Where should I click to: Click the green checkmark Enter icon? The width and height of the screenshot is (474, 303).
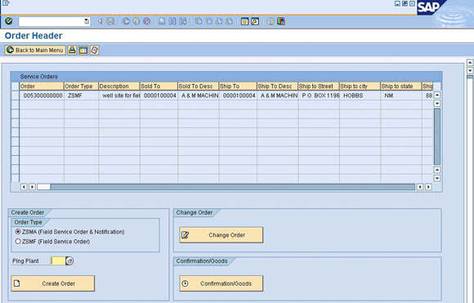(9, 21)
